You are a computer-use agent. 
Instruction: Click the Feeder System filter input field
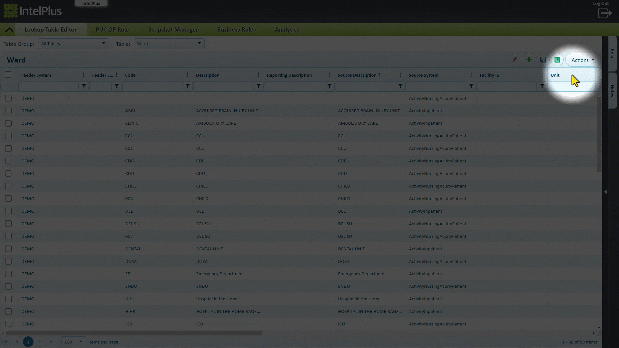tap(48, 86)
